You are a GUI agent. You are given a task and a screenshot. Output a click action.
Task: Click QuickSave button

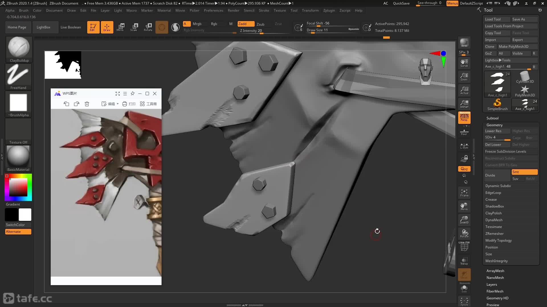click(401, 3)
